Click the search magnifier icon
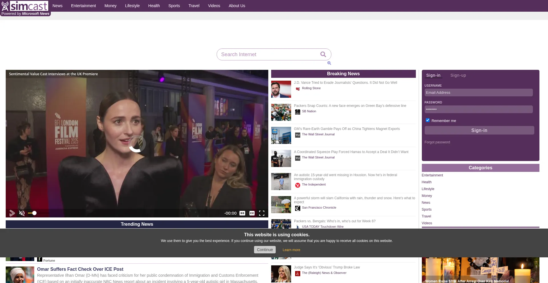The image size is (548, 283). point(323,54)
